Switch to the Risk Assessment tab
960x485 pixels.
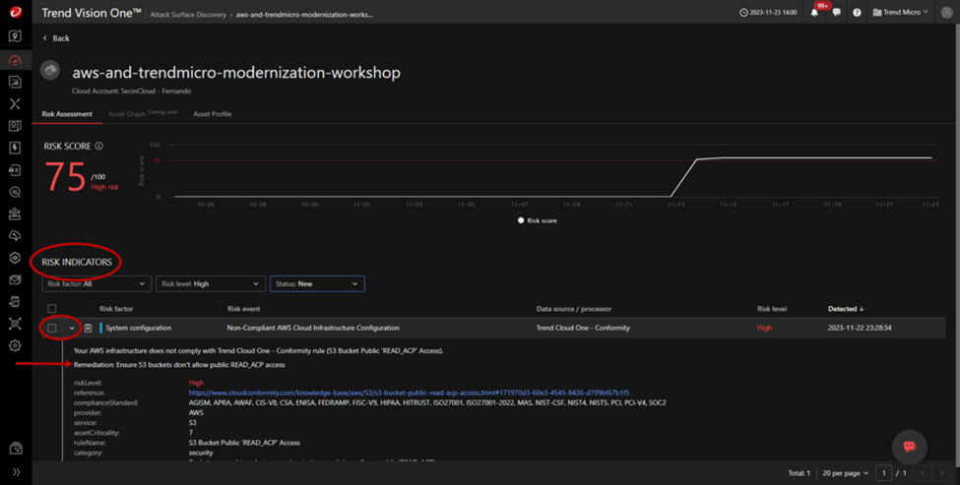(x=67, y=114)
